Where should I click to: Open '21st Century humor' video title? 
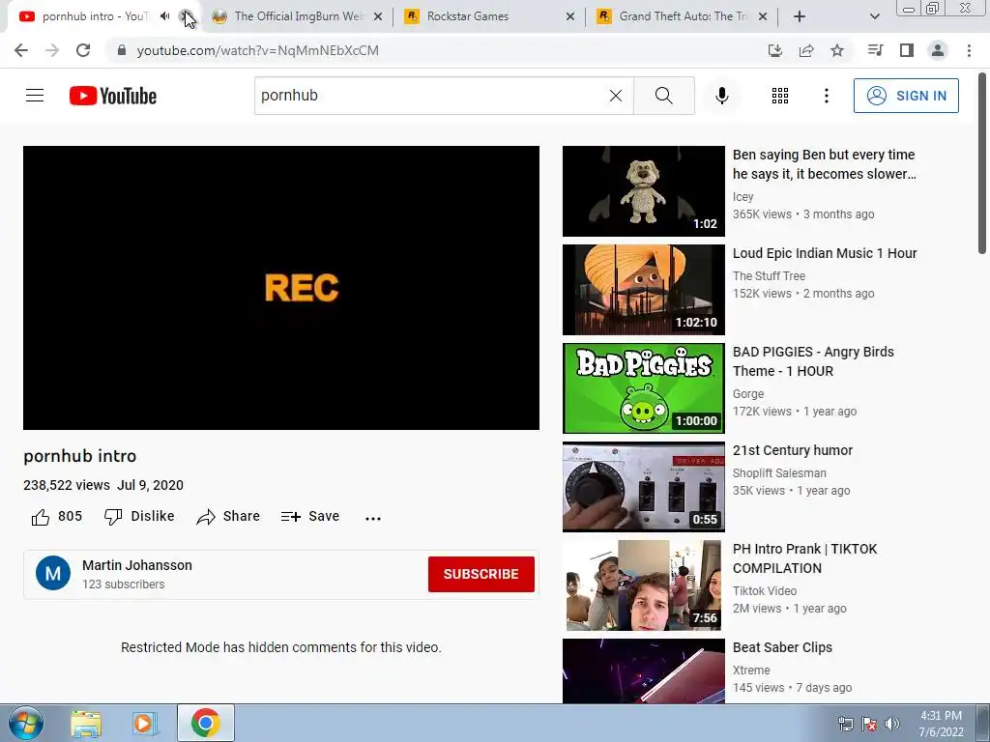(793, 450)
